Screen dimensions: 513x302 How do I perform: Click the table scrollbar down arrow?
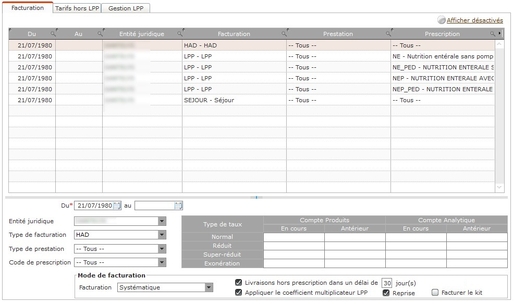[499, 187]
